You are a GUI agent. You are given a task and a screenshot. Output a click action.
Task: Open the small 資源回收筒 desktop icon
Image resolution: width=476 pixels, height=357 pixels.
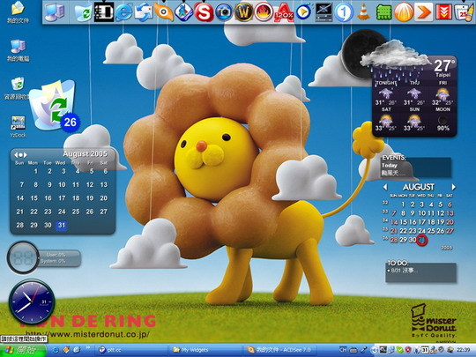tap(18, 89)
